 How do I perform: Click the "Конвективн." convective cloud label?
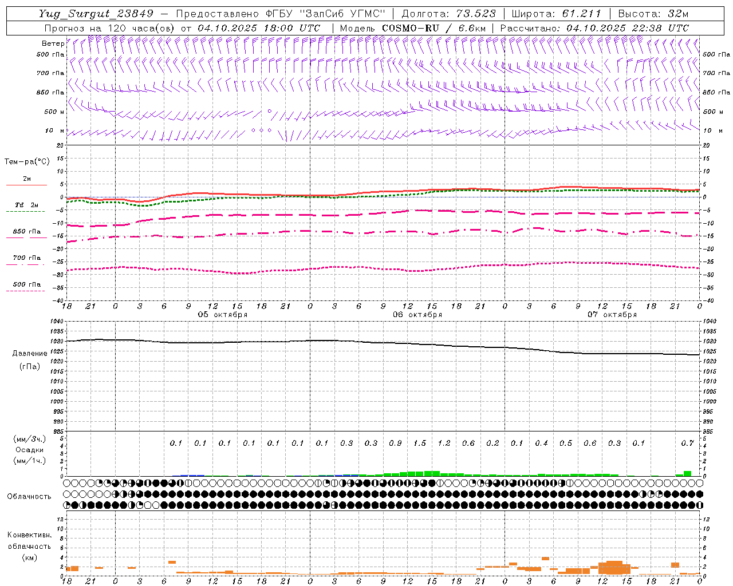tap(29, 535)
